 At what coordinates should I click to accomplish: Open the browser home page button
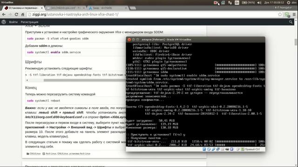[x=23, y=14]
